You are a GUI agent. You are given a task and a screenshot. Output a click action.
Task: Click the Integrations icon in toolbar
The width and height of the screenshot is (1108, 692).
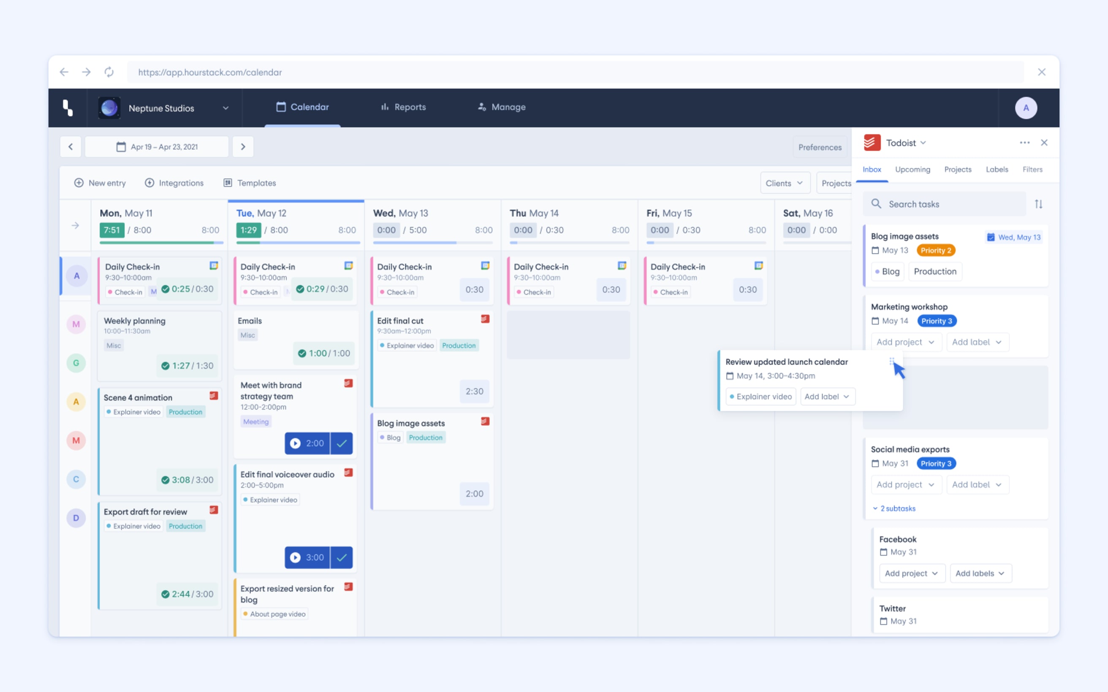pos(149,183)
